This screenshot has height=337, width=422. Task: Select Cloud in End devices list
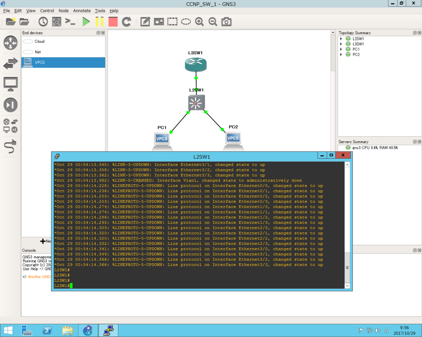pos(63,42)
